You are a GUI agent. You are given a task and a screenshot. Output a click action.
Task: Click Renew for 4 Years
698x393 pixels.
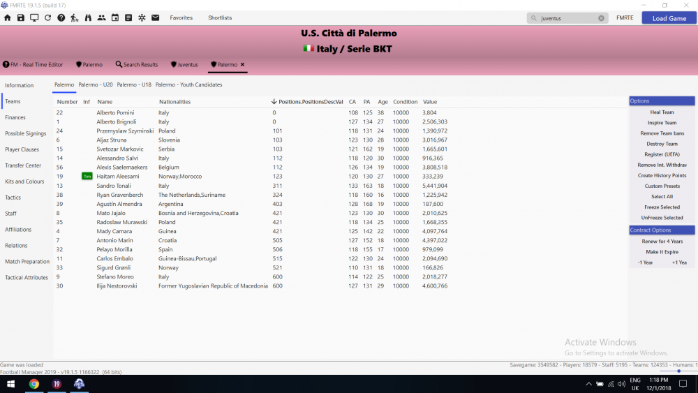click(662, 242)
